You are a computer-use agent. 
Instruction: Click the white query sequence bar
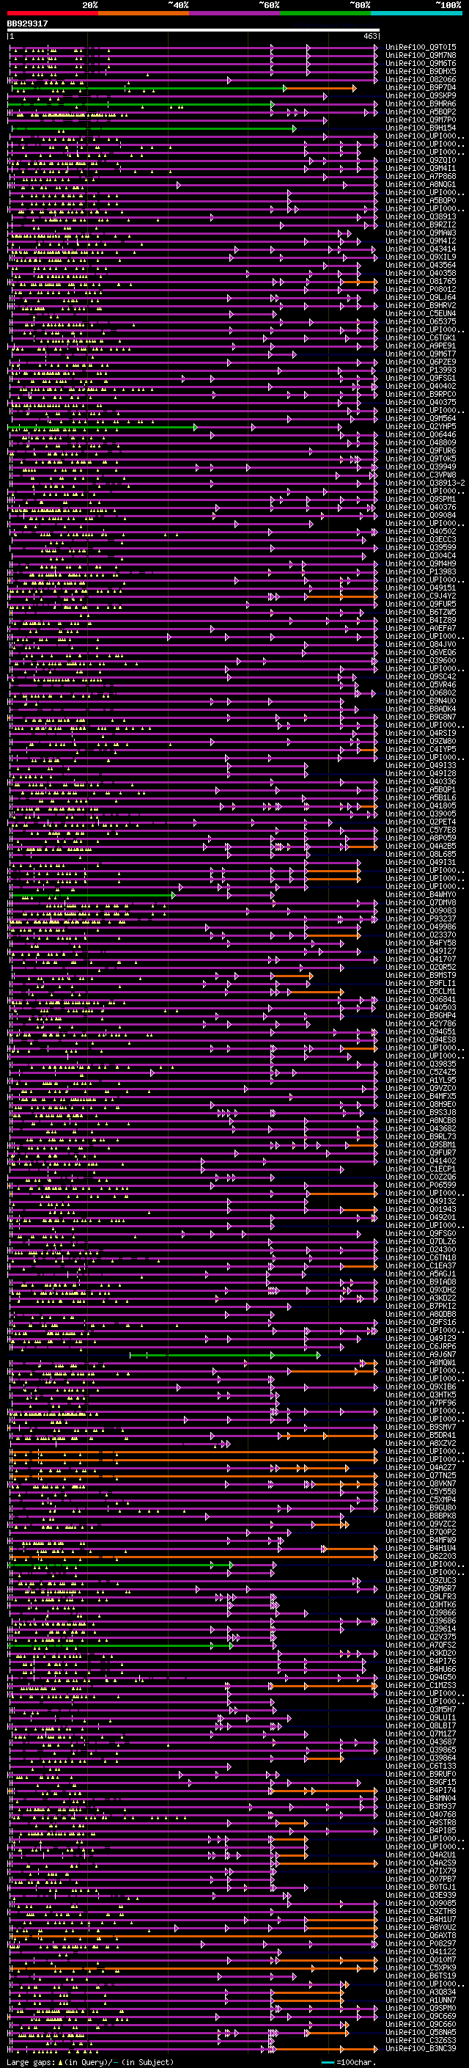[193, 31]
